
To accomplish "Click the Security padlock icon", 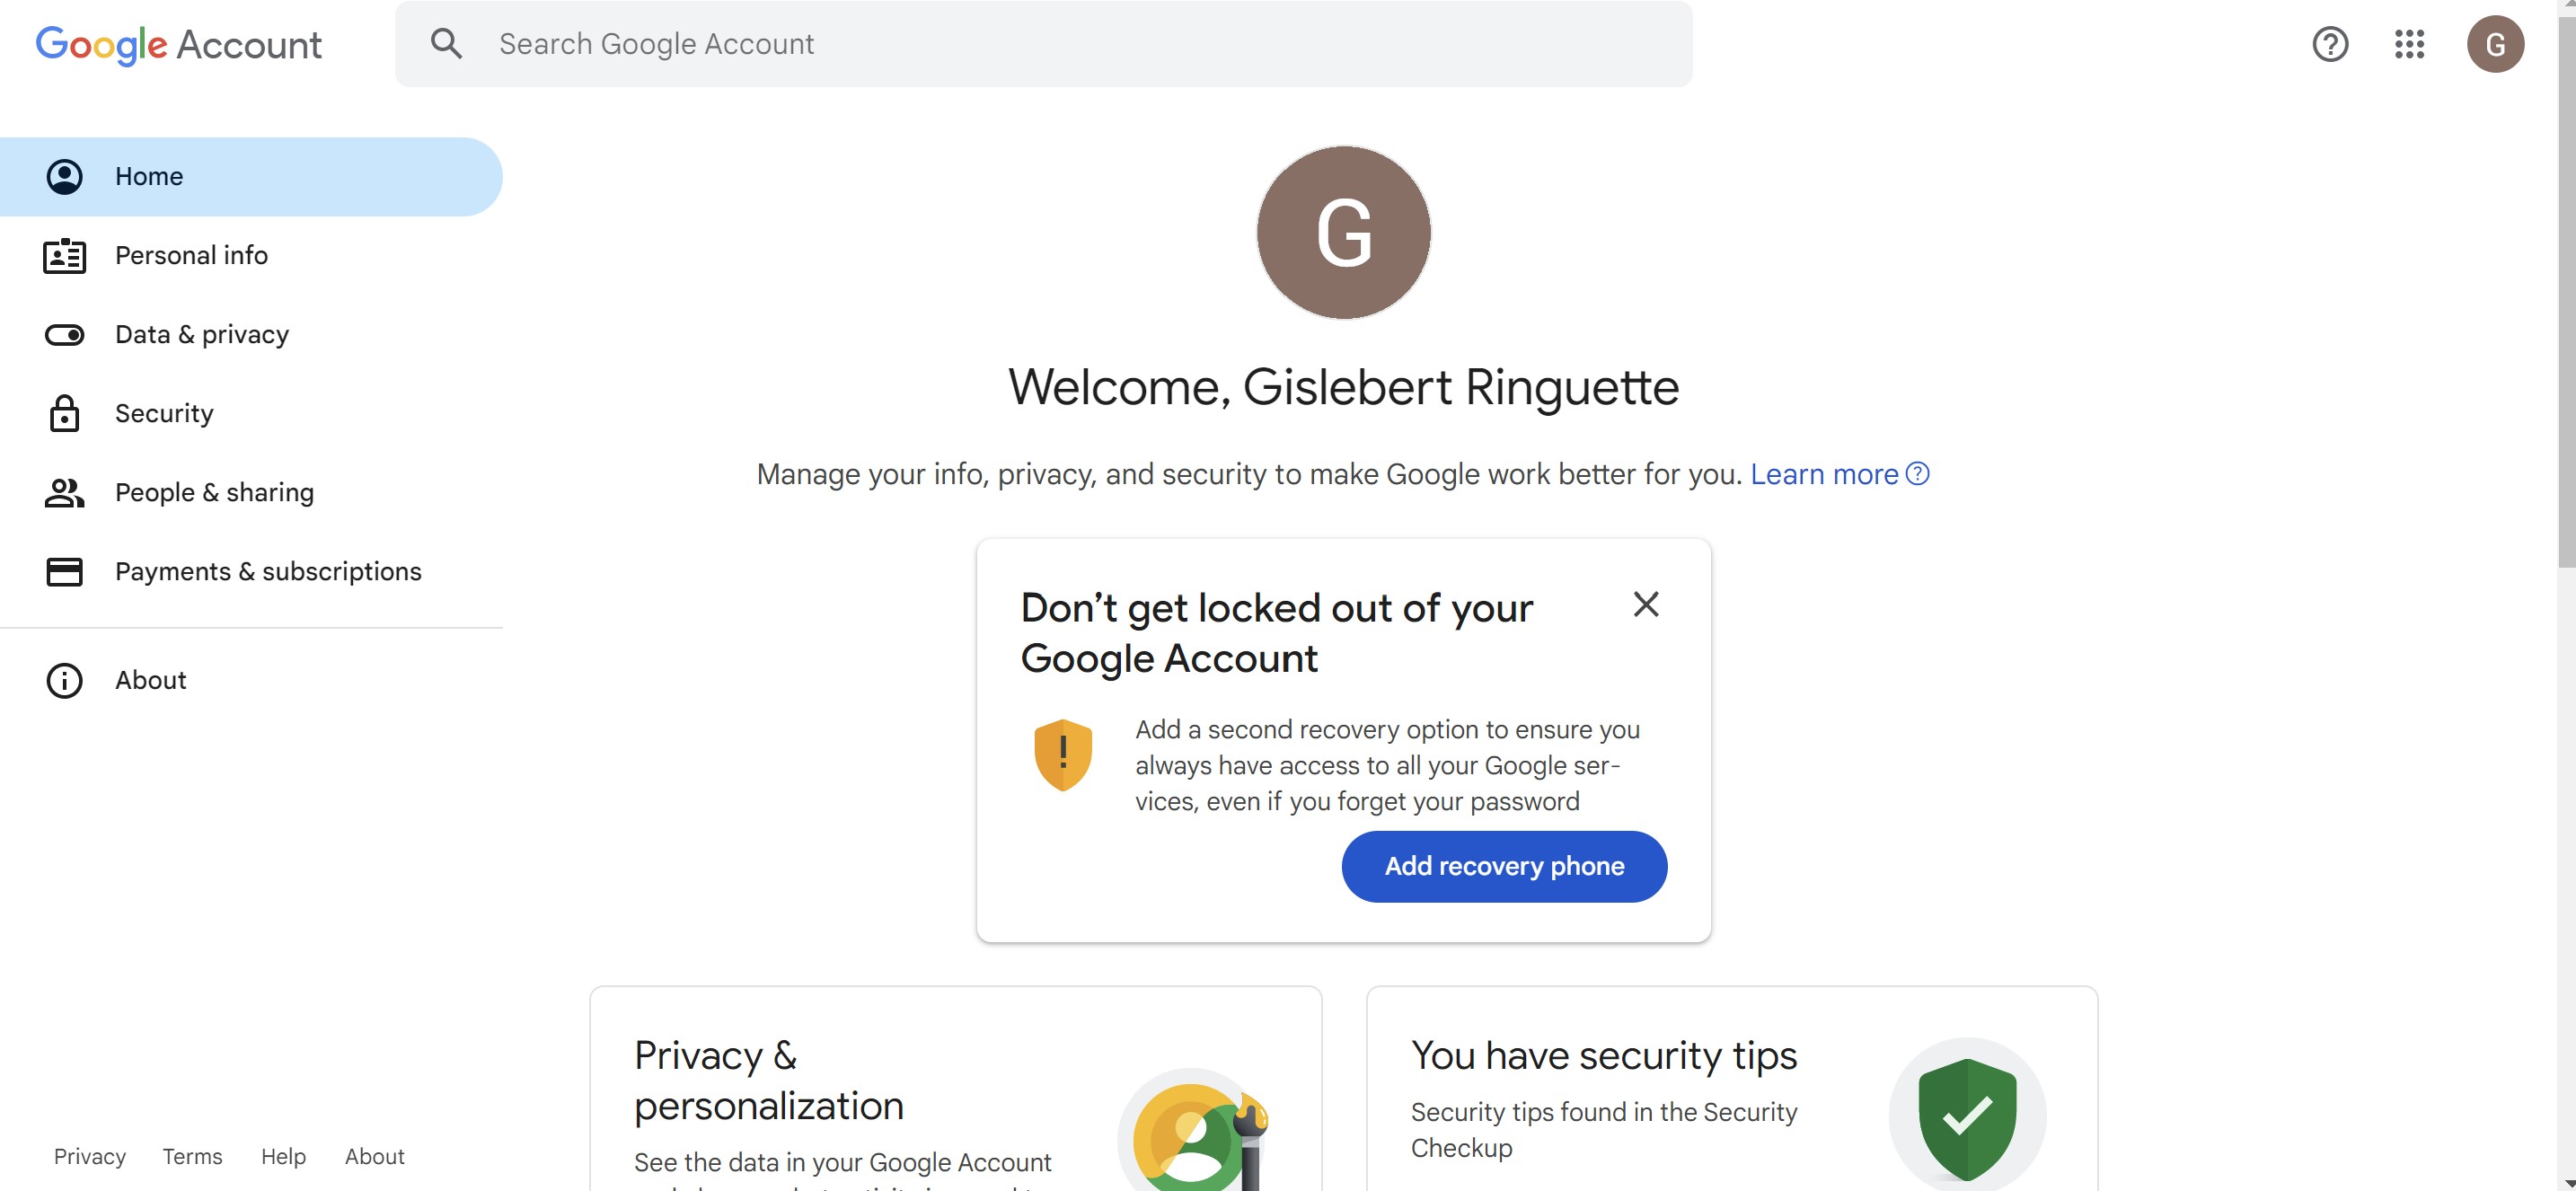I will coord(65,414).
